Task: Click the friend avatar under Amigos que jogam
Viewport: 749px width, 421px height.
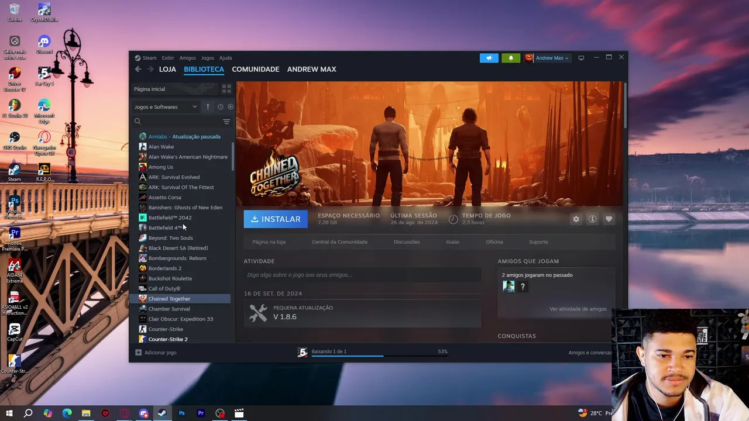Action: [x=509, y=287]
